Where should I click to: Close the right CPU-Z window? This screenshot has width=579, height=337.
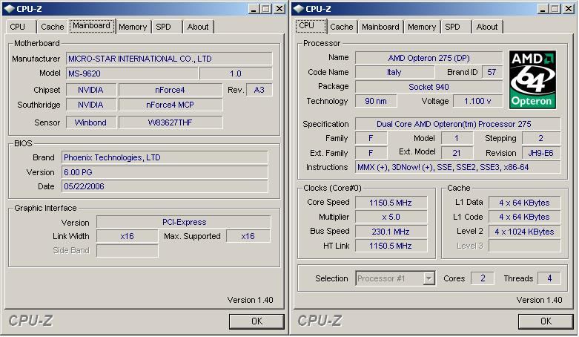coord(569,8)
